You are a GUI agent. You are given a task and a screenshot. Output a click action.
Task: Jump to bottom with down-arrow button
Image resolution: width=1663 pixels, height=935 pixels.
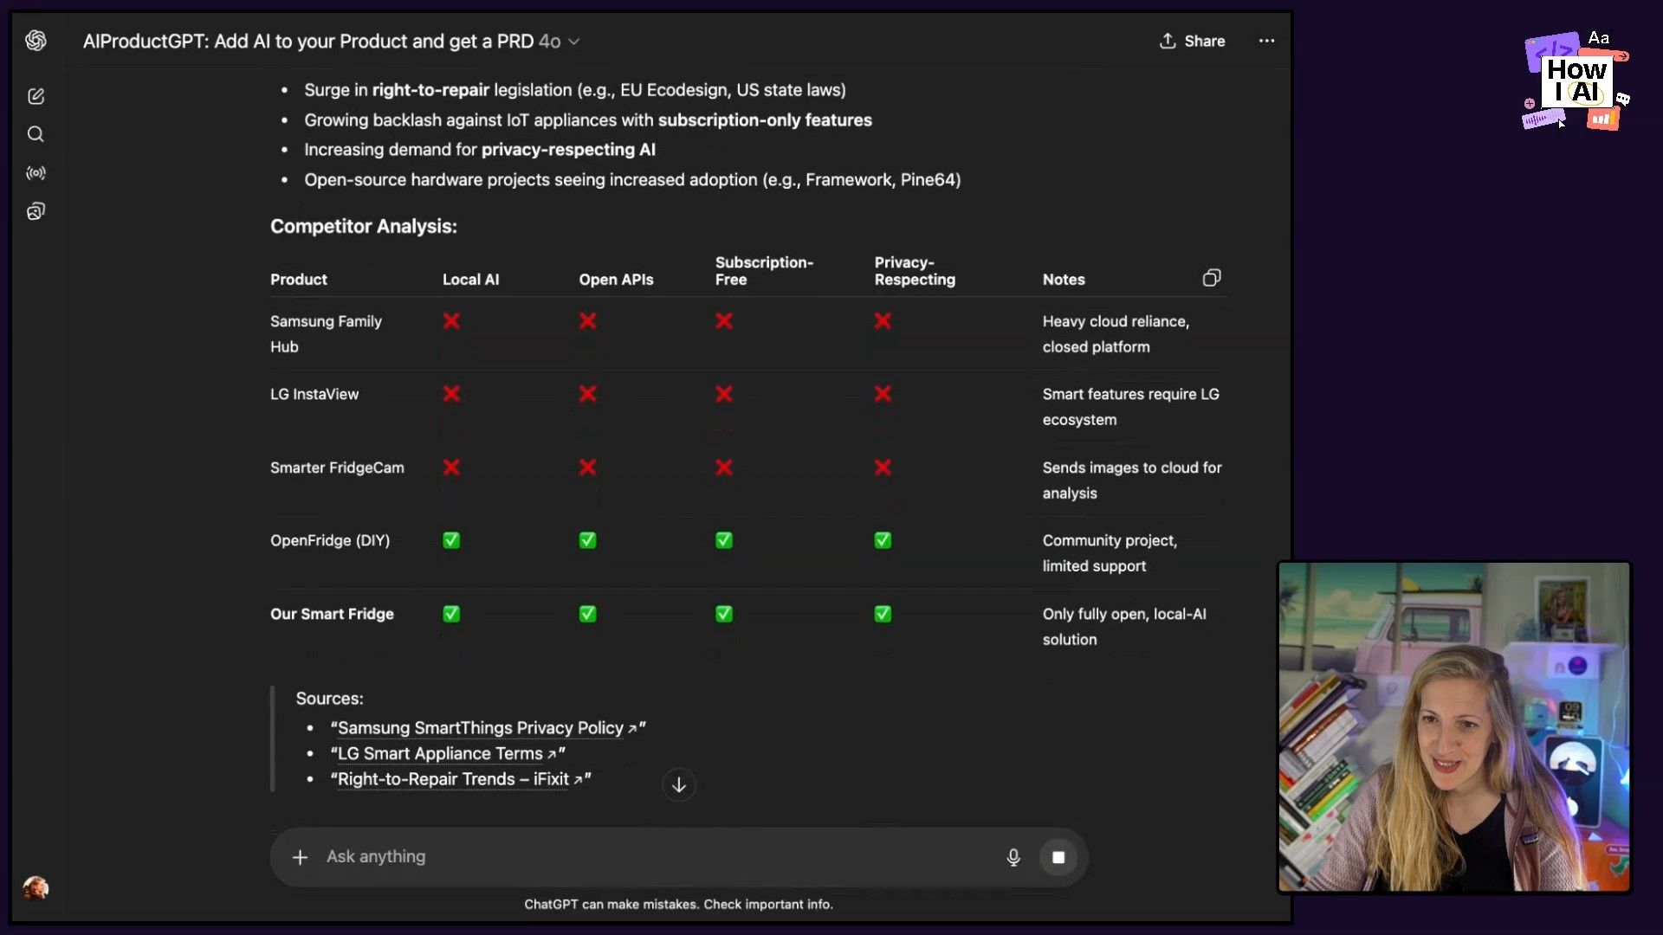point(679,785)
